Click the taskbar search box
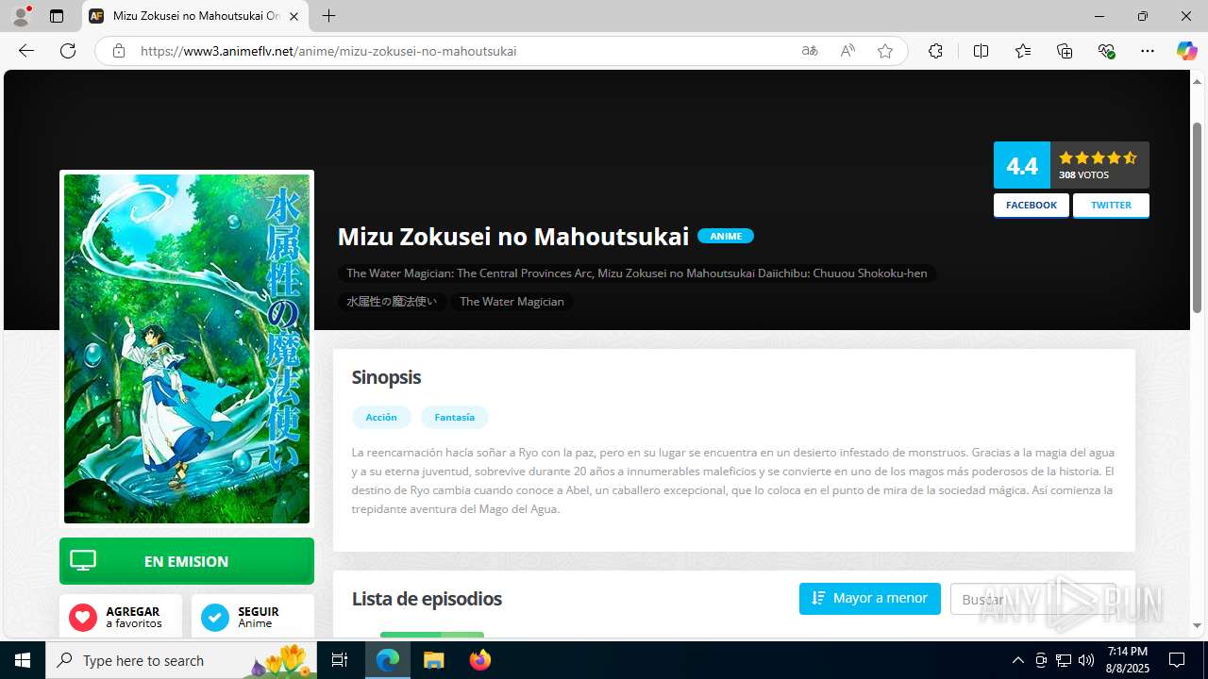 183,660
